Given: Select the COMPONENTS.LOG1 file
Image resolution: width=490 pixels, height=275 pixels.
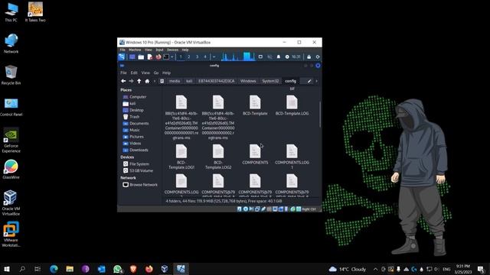Looking at the screenshot, I should coord(292,157).
